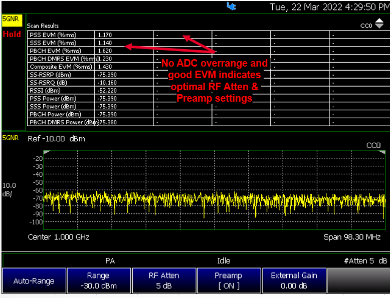Click the Idle status indicator
This screenshot has height=298, width=390.
pos(224,261)
